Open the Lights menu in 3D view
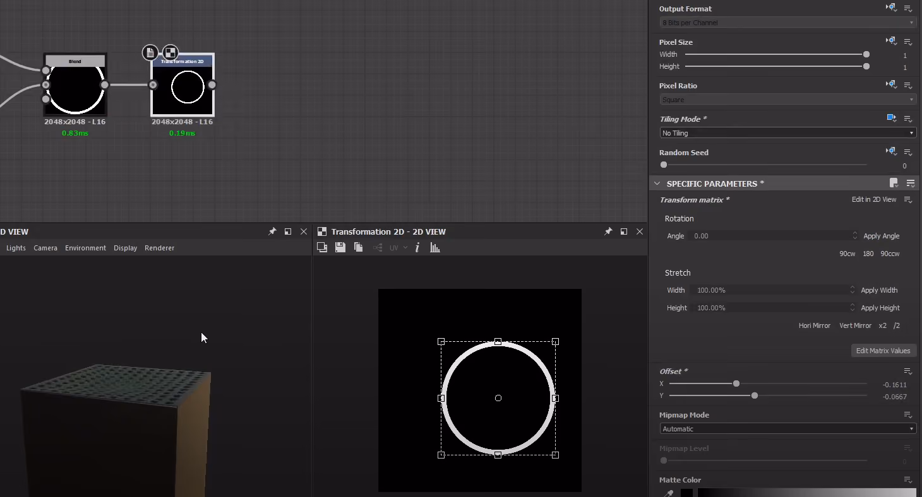 [x=16, y=248]
